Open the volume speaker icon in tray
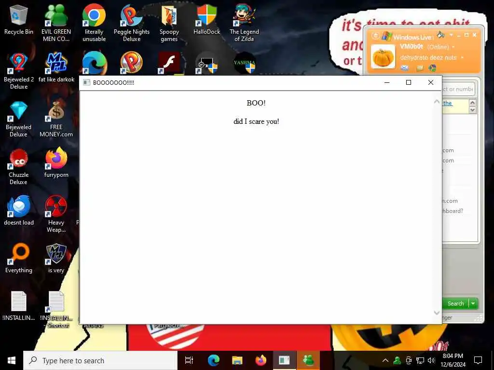The width and height of the screenshot is (494, 370). [x=431, y=360]
